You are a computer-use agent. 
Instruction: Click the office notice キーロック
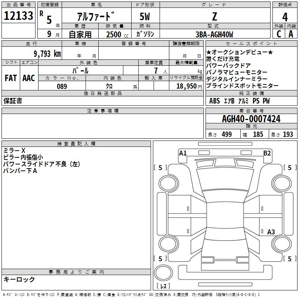(19, 279)
